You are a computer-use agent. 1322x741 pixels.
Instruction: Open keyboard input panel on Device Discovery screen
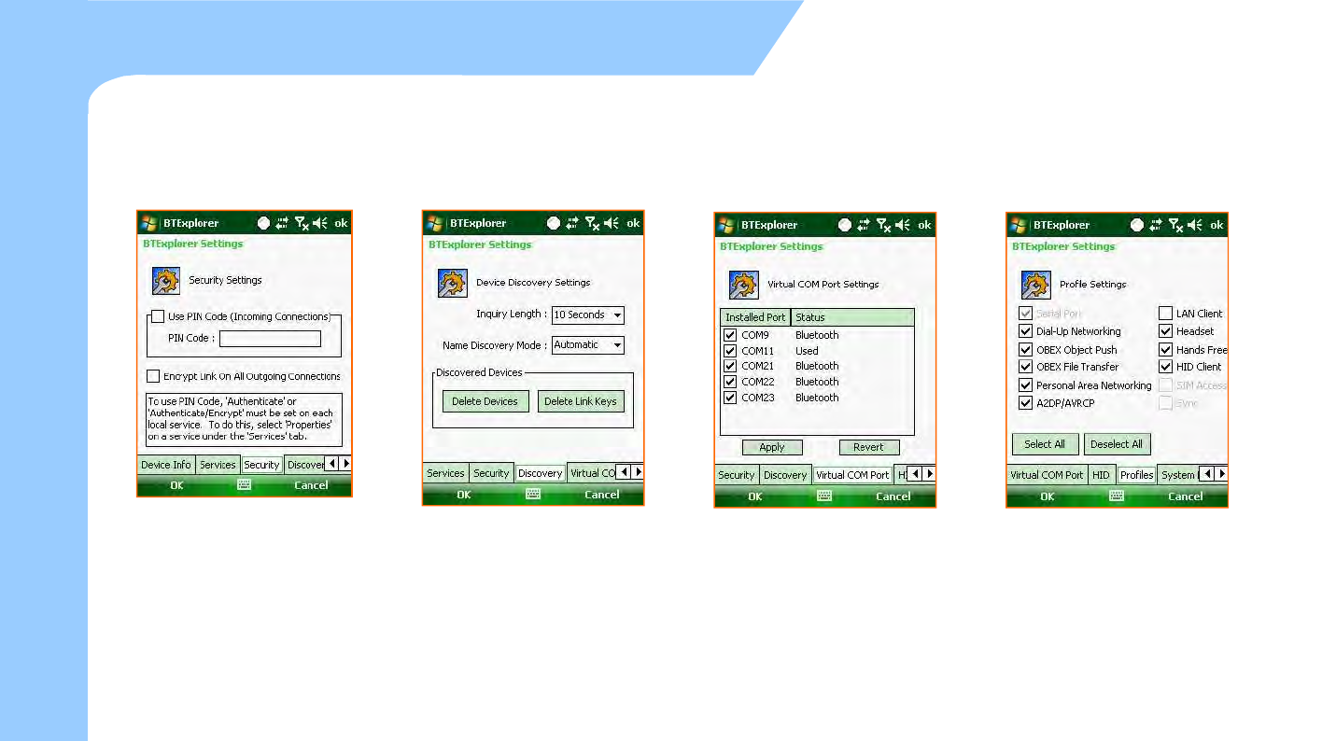[x=533, y=495]
